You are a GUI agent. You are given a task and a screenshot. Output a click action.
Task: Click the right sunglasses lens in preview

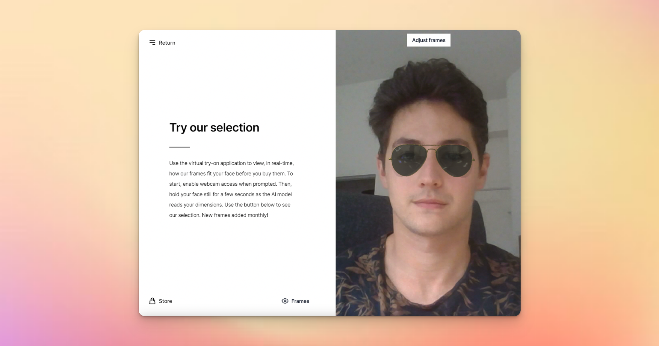(x=454, y=160)
